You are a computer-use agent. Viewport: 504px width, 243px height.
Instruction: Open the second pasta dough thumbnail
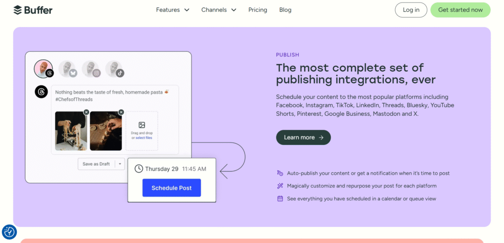pos(106,131)
